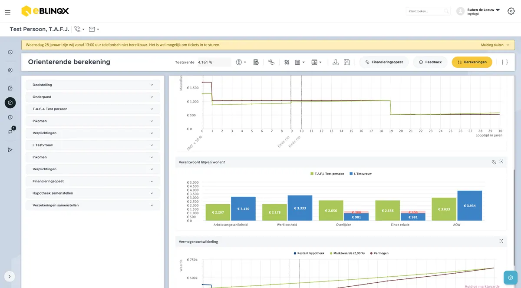Expand the T.A.F.J. Test persoon section
The image size is (521, 288).
pyautogui.click(x=93, y=109)
